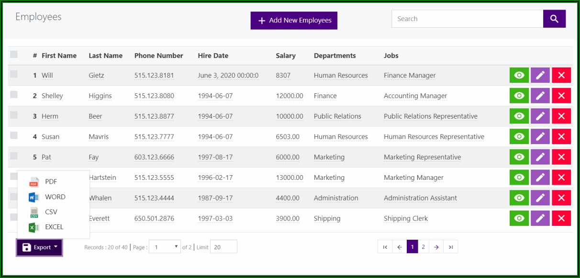
Task: Go to the last page of results
Action: click(450, 247)
